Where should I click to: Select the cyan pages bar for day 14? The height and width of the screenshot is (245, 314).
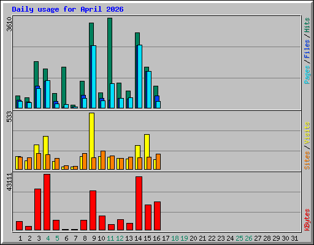140,77
